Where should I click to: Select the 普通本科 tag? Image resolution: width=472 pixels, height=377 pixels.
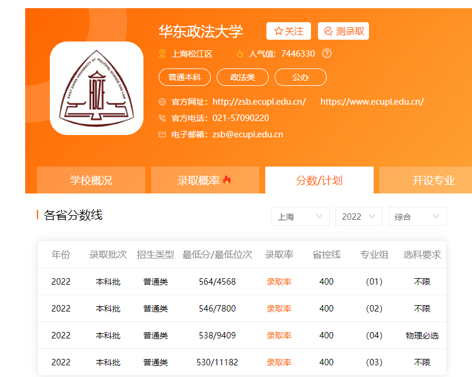coord(184,77)
